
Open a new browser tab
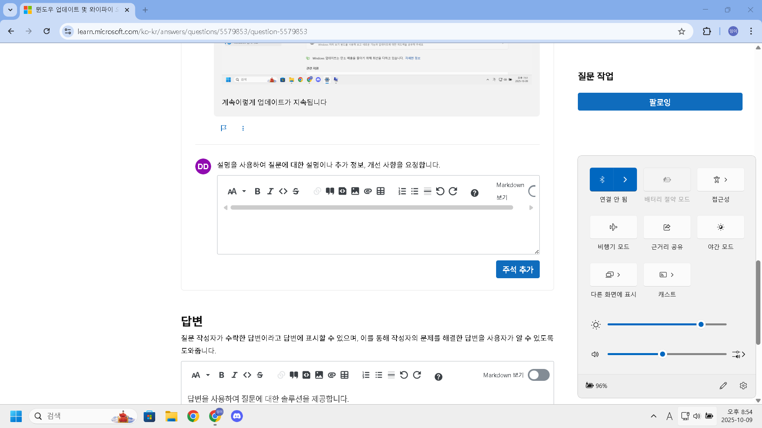click(x=145, y=10)
